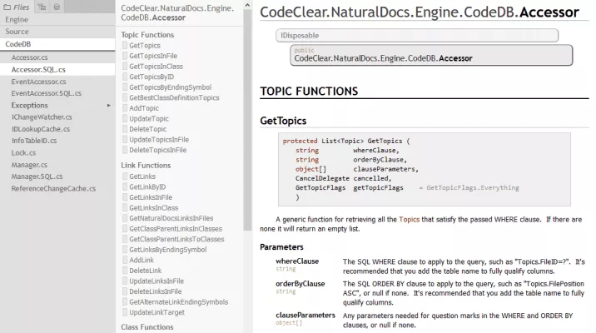Click the icon beside GetLinkByID
Viewport: 596px width, 333px height.
pos(124,187)
